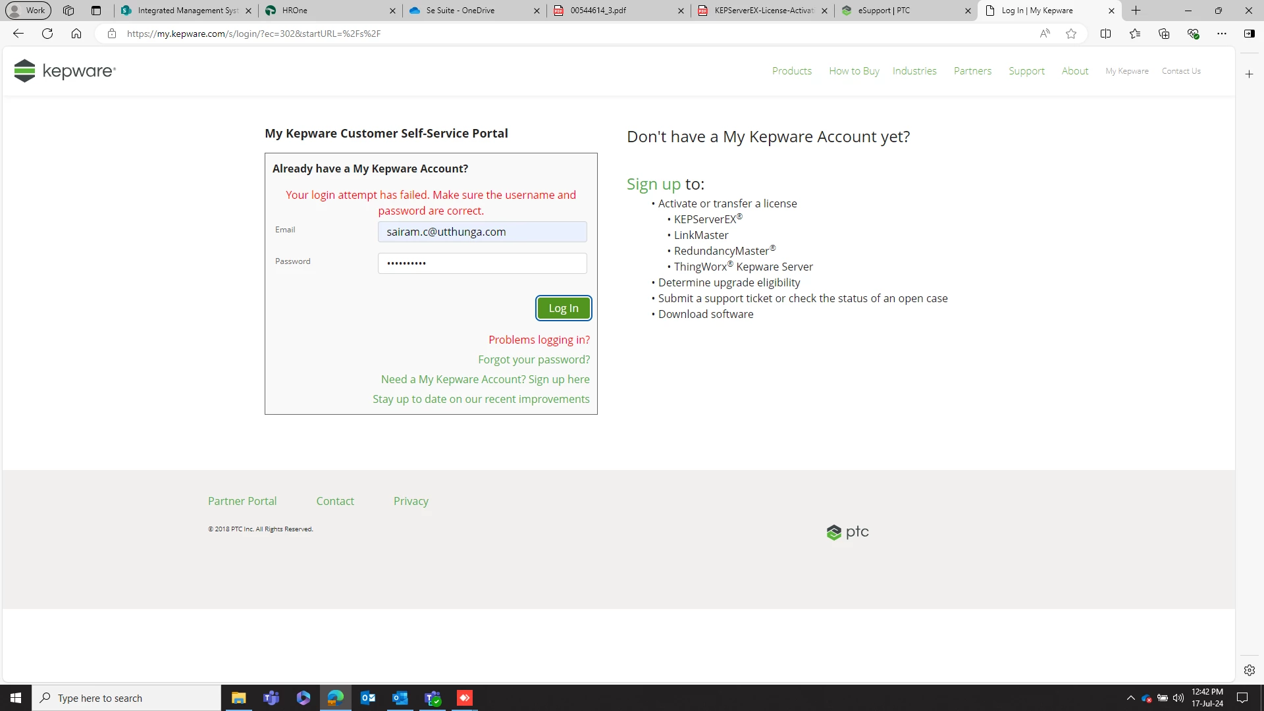1264x711 pixels.
Task: Open browser Collections icon
Action: point(1164,34)
